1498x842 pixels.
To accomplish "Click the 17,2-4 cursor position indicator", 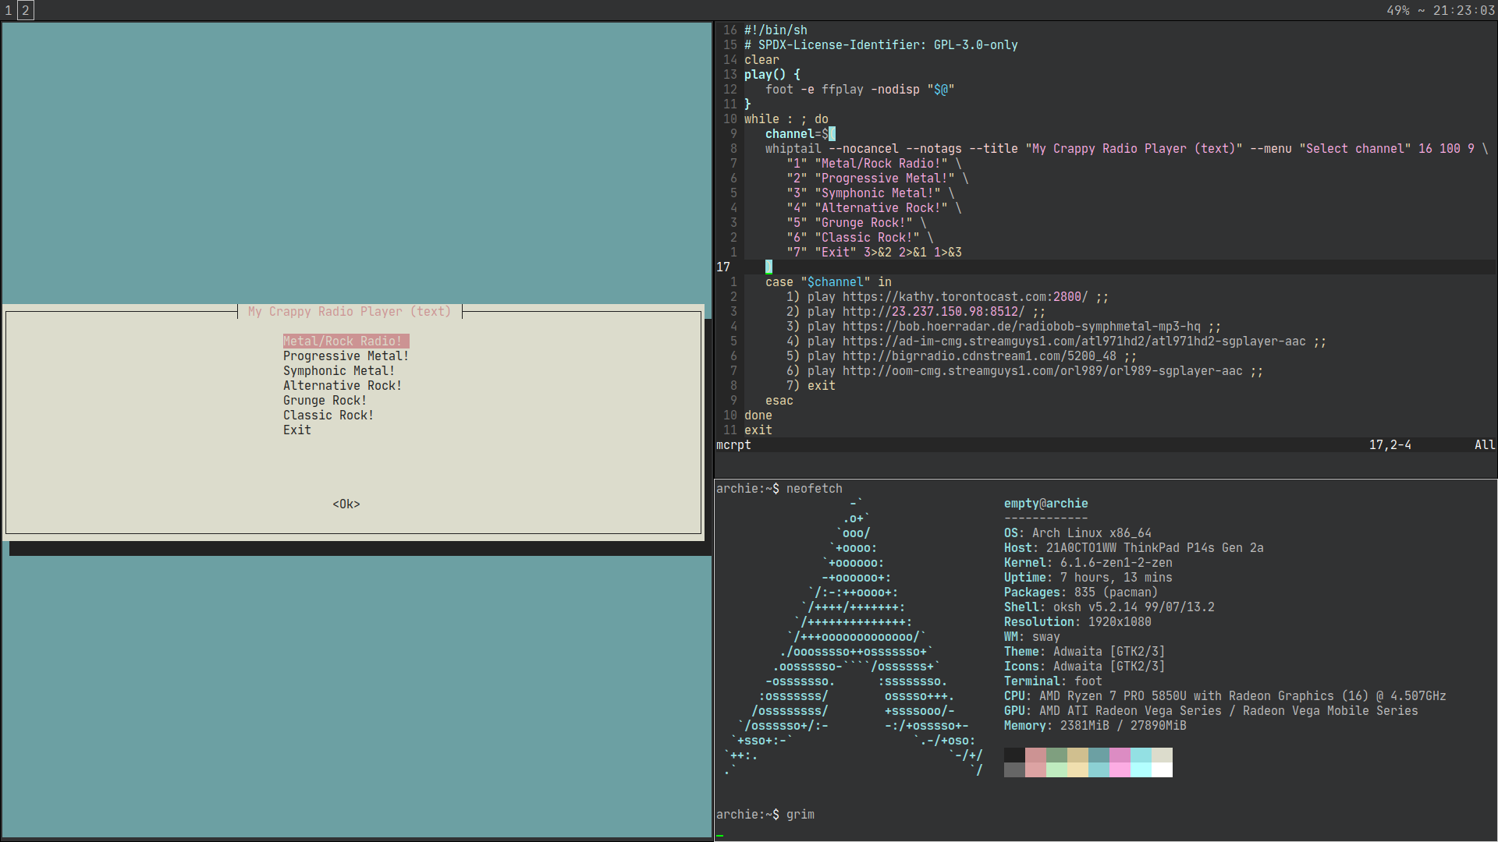I will pyautogui.click(x=1390, y=445).
